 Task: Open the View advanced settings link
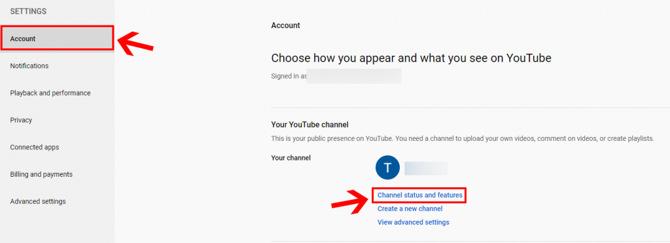(414, 223)
